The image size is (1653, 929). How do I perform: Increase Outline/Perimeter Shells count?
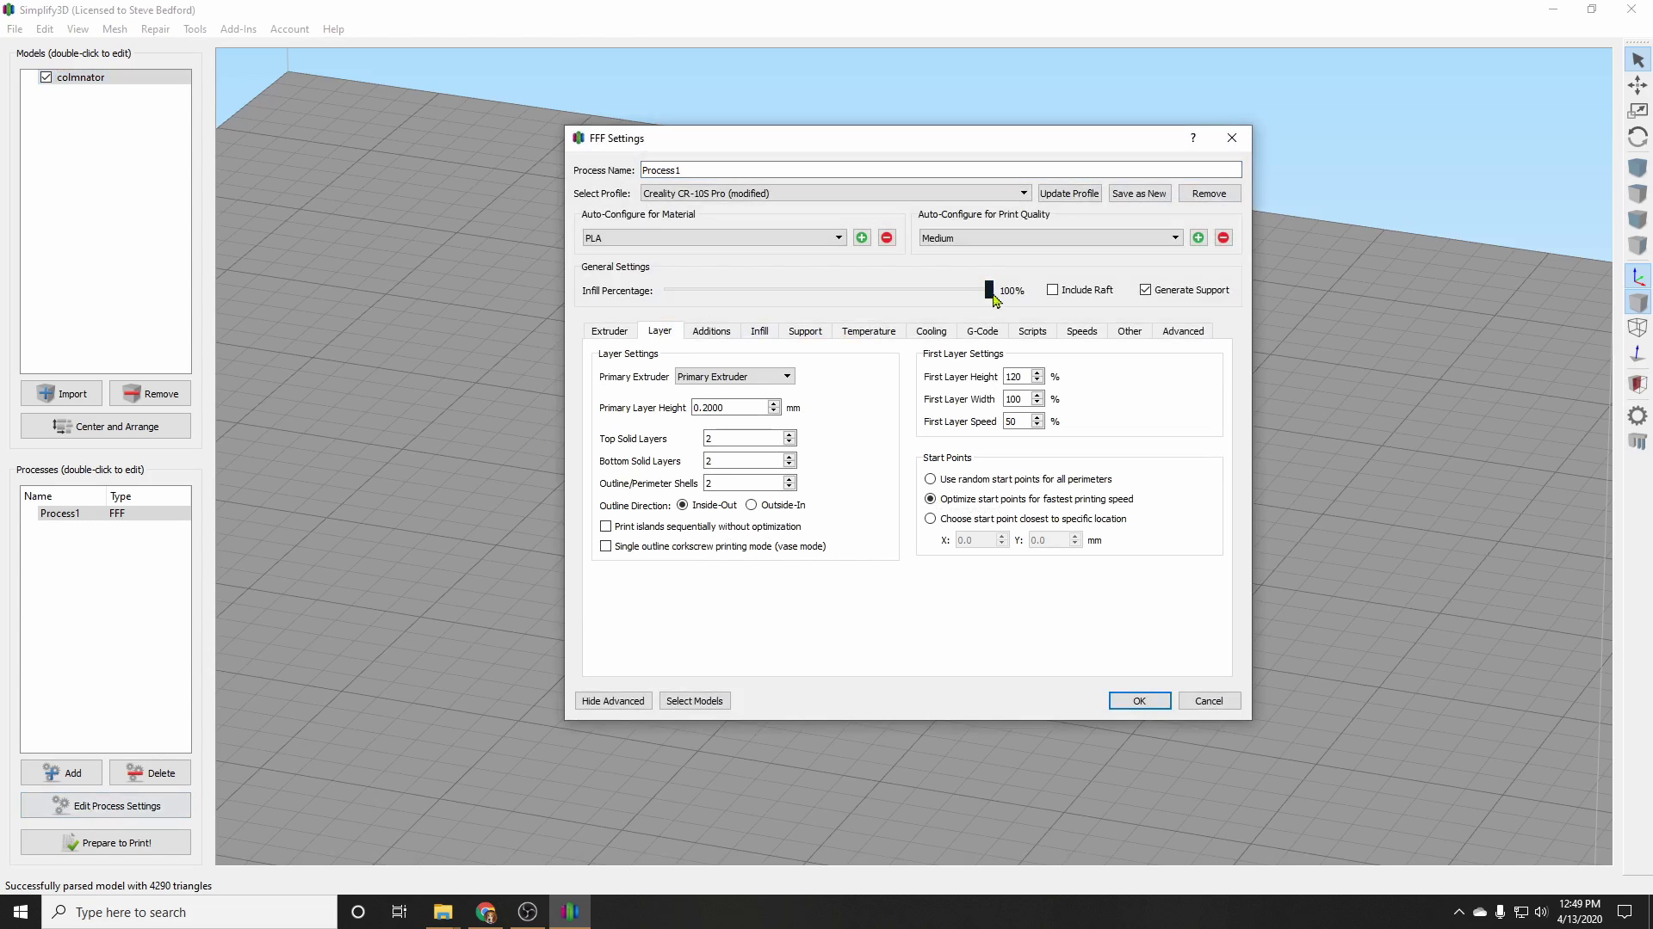(x=789, y=479)
